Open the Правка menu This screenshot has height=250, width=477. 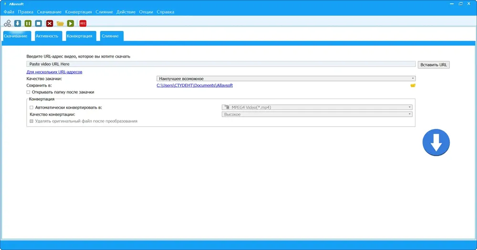(x=26, y=12)
